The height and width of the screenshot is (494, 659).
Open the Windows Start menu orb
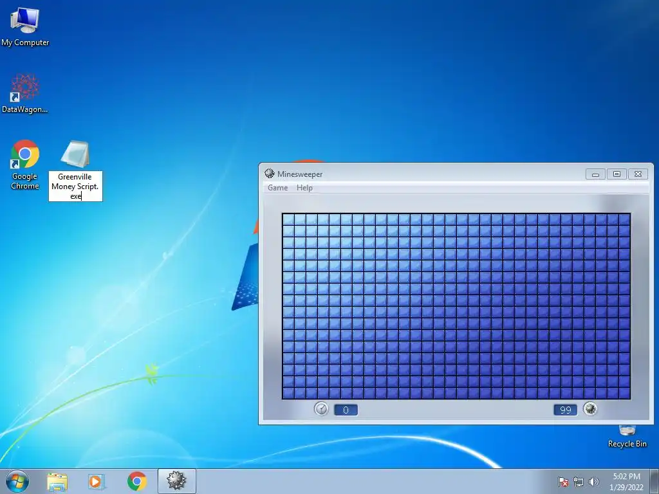[x=17, y=481]
